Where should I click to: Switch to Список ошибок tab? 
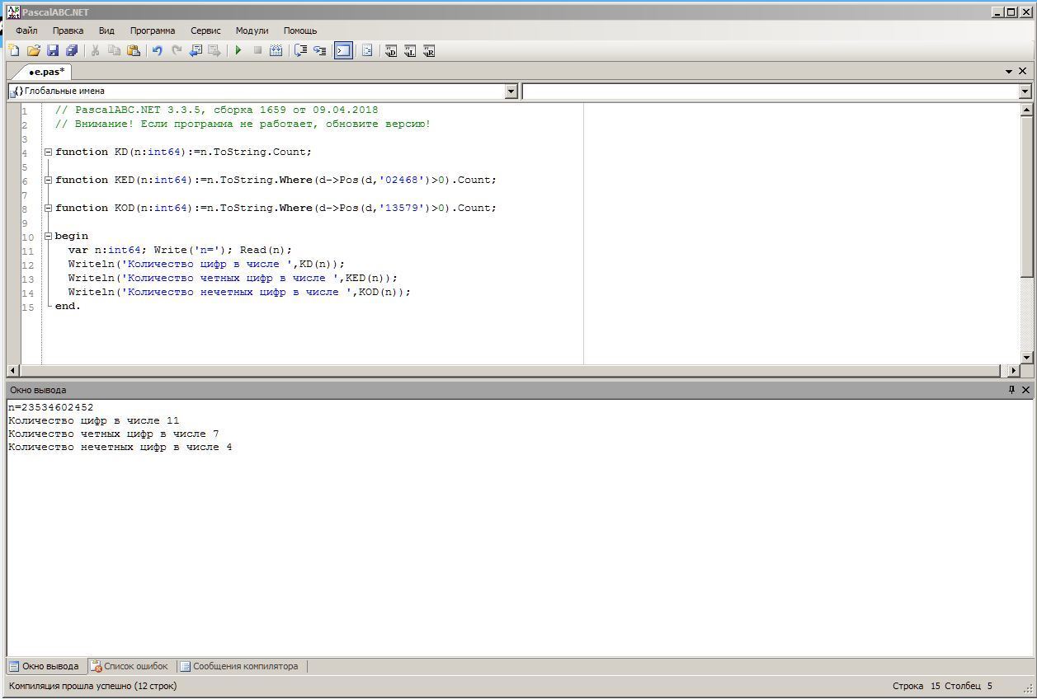(x=130, y=666)
